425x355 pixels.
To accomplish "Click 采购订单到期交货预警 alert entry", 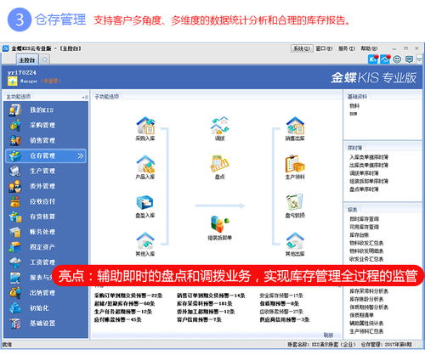I will pyautogui.click(x=128, y=296).
